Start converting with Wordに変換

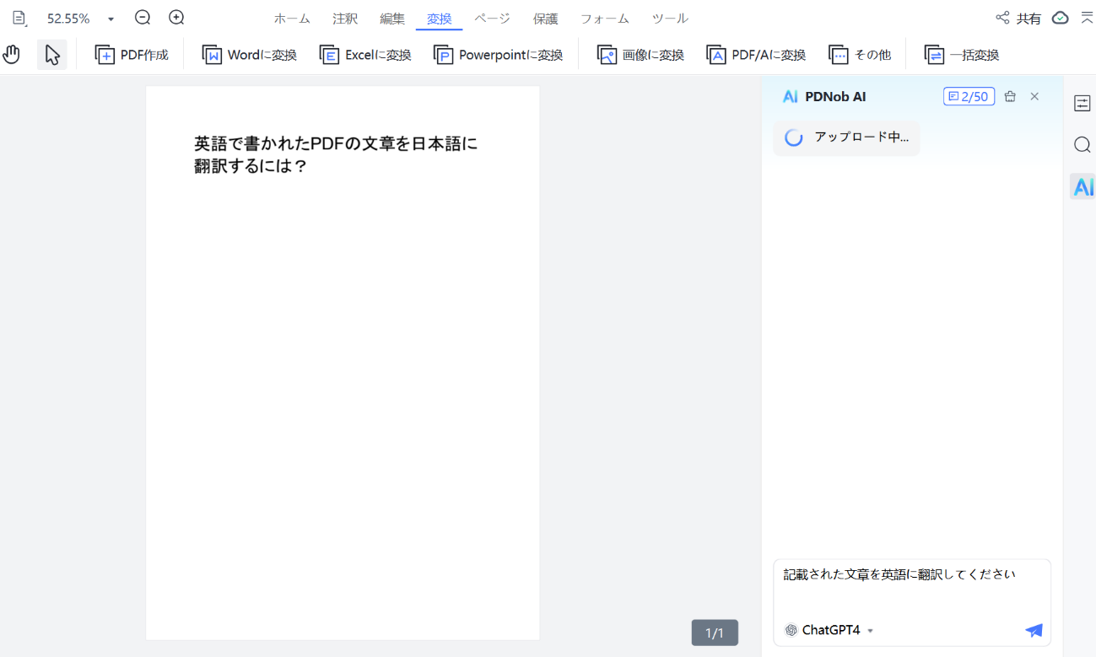[249, 54]
